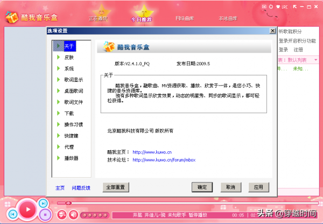Viewport: 323px width, 224px height.
Task: Select 歌词文件 in the options list
Action: (x=74, y=102)
